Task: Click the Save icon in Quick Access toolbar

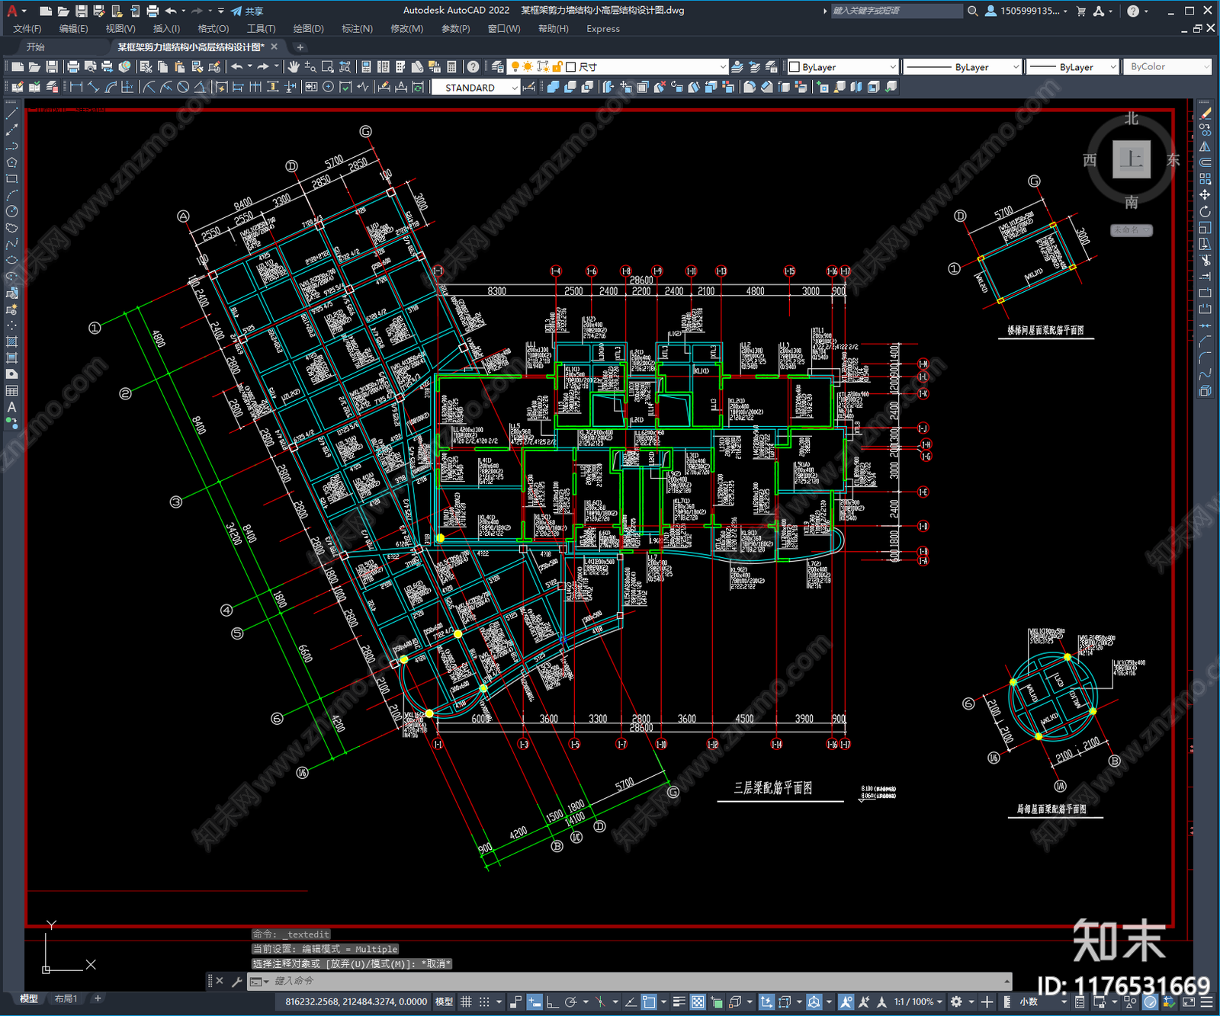Action: 81,11
